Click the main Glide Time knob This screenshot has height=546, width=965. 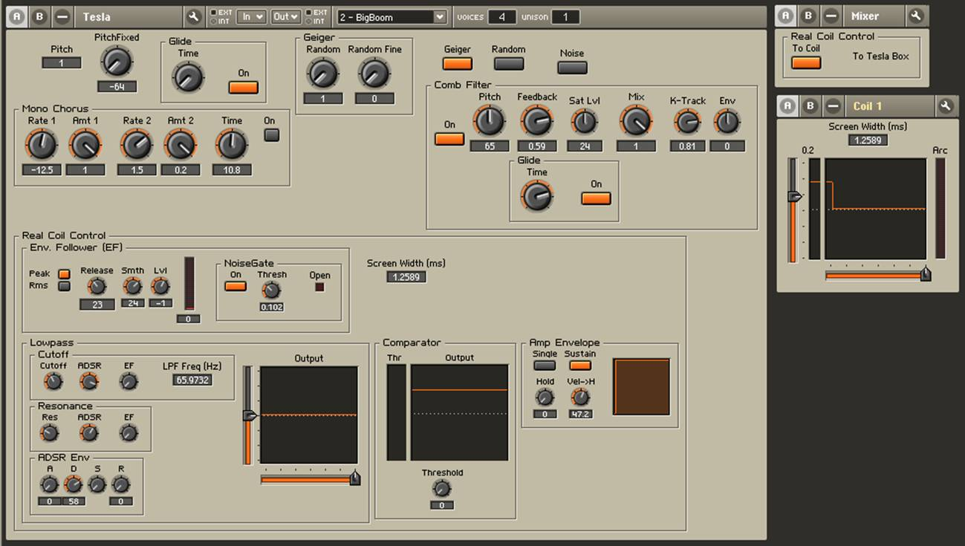pos(188,77)
